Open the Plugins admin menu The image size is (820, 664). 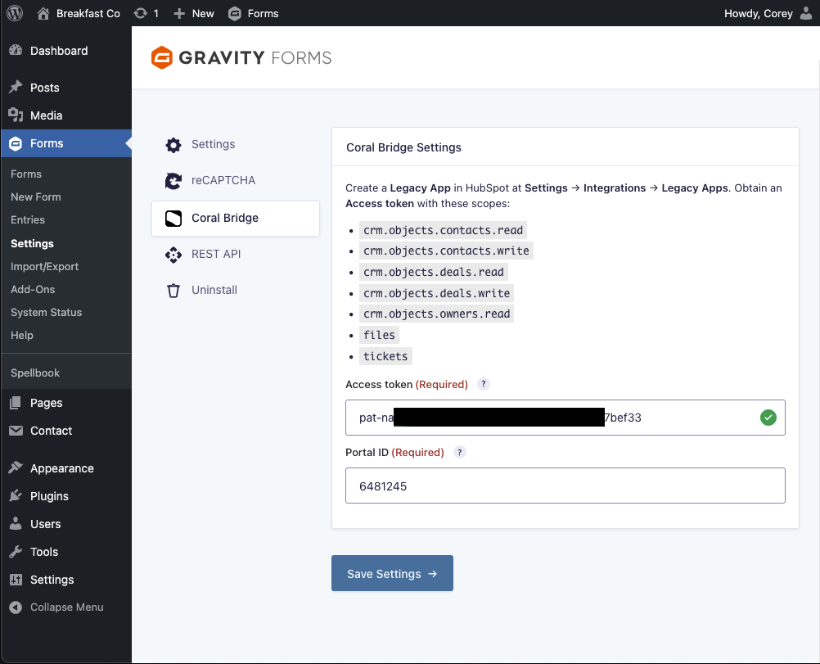tap(49, 496)
